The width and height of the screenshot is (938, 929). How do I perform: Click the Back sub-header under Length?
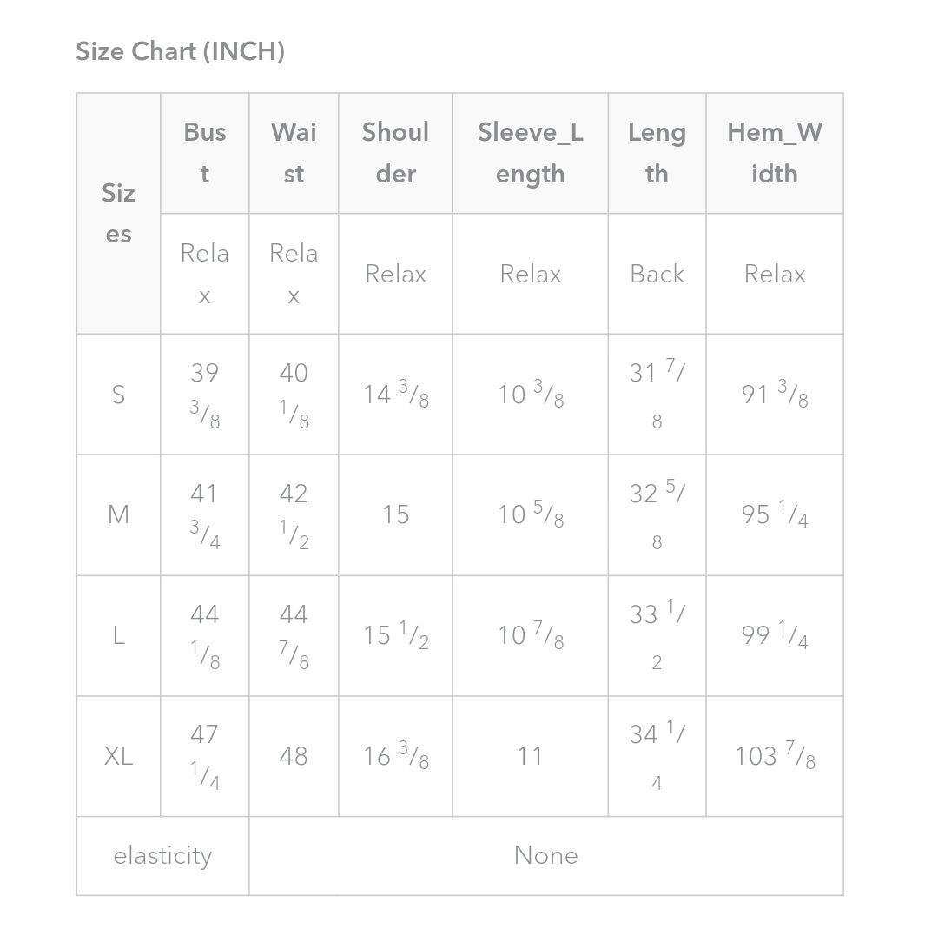click(x=657, y=274)
